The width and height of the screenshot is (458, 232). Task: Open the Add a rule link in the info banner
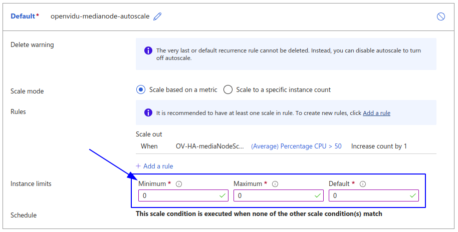(376, 113)
